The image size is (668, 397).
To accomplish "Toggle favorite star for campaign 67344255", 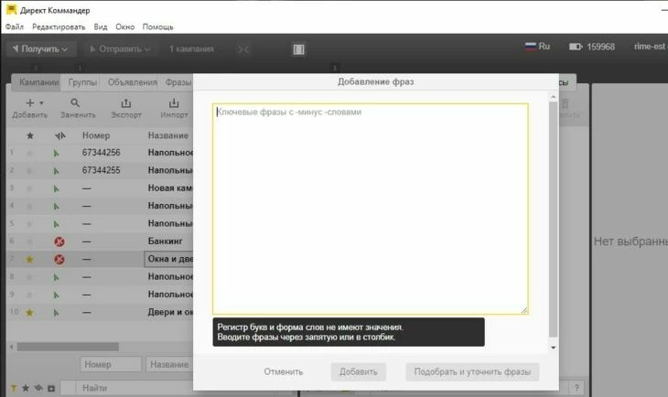I will (29, 170).
